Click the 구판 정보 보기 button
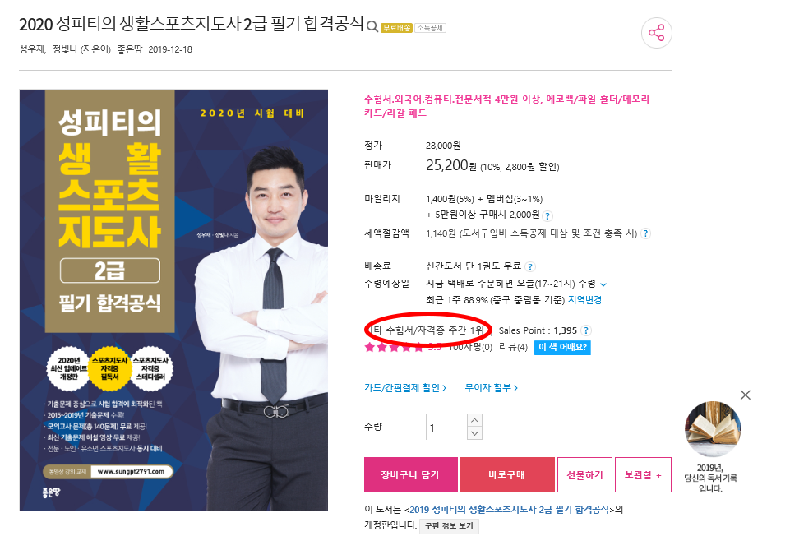The image size is (790, 550). pyautogui.click(x=449, y=526)
